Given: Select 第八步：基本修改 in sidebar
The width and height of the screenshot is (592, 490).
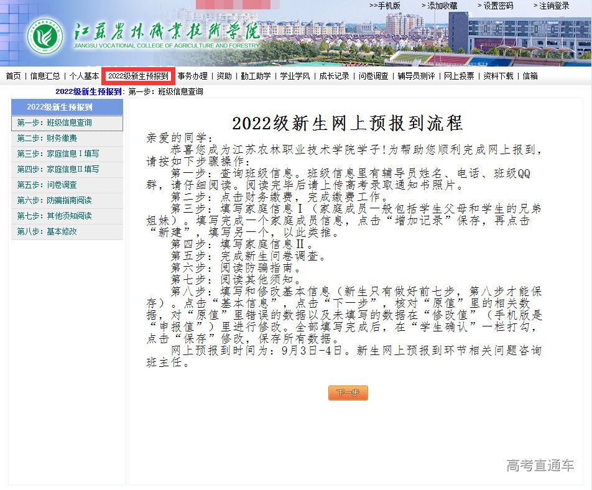Looking at the screenshot, I should point(47,231).
